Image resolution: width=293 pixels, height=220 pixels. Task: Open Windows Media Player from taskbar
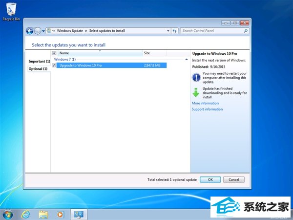coord(60,215)
